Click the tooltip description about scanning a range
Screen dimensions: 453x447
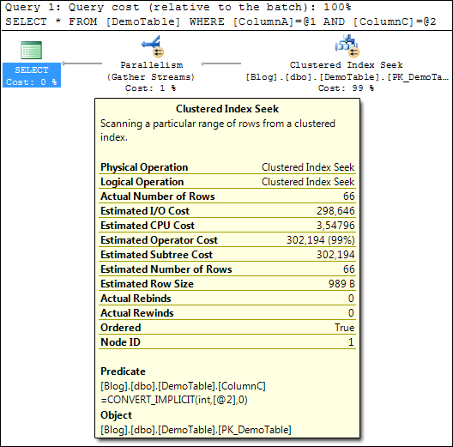point(218,130)
